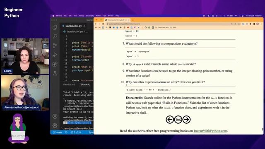Click the myName=input() code line
Image resolution: width=265 pixels, height=149 pixels.
[82, 50]
